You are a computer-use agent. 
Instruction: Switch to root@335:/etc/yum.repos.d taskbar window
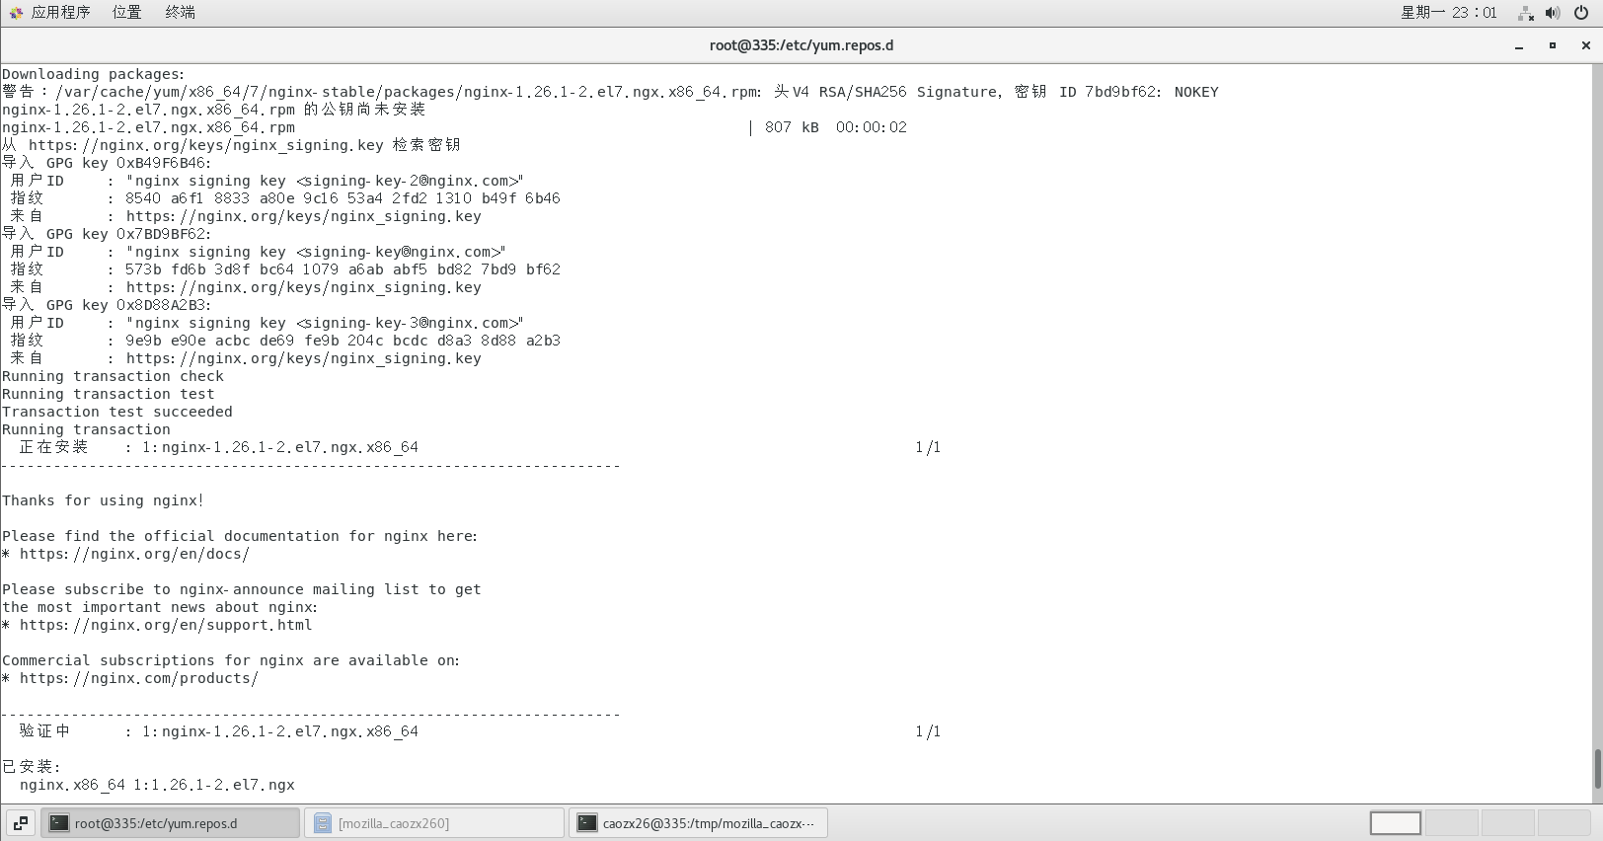coord(170,823)
